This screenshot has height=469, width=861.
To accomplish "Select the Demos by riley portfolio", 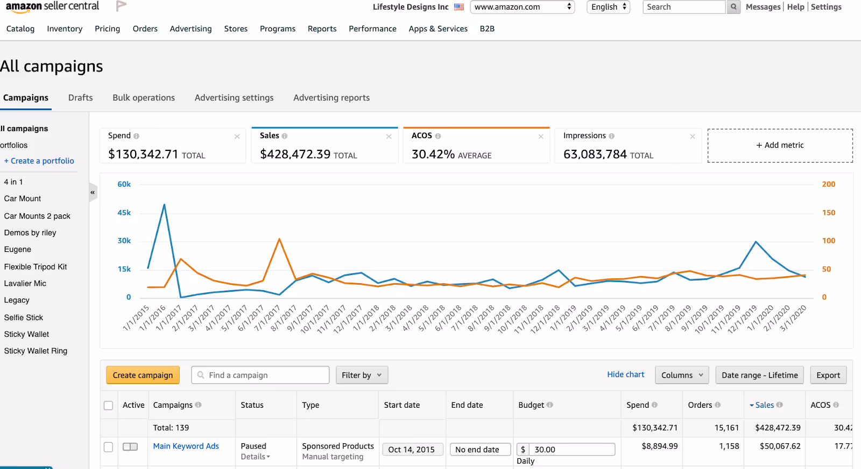I will [30, 233].
